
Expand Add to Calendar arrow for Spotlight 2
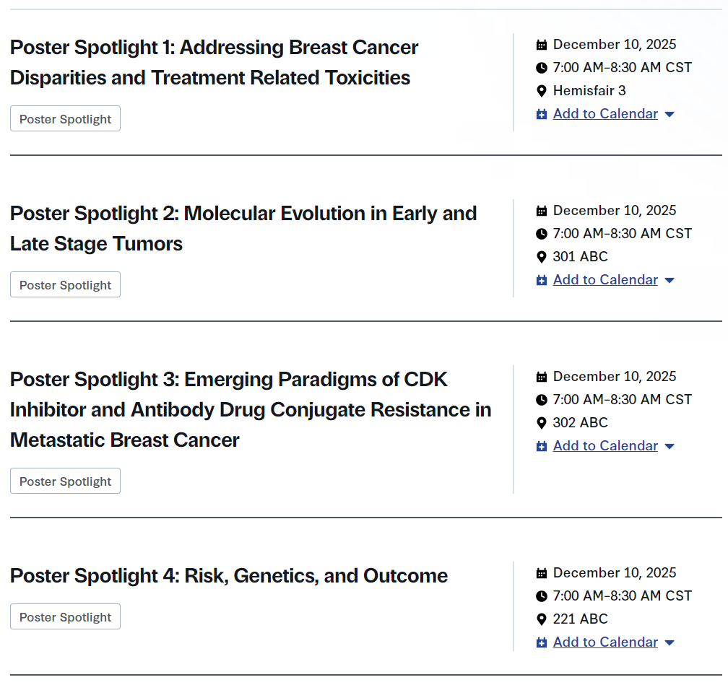(x=669, y=281)
